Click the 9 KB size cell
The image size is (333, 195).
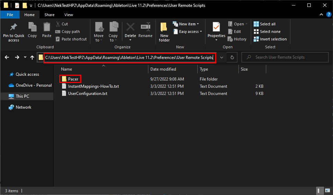point(259,94)
